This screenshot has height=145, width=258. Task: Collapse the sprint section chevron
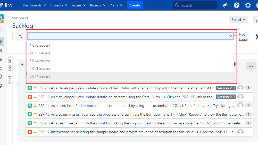22,64
